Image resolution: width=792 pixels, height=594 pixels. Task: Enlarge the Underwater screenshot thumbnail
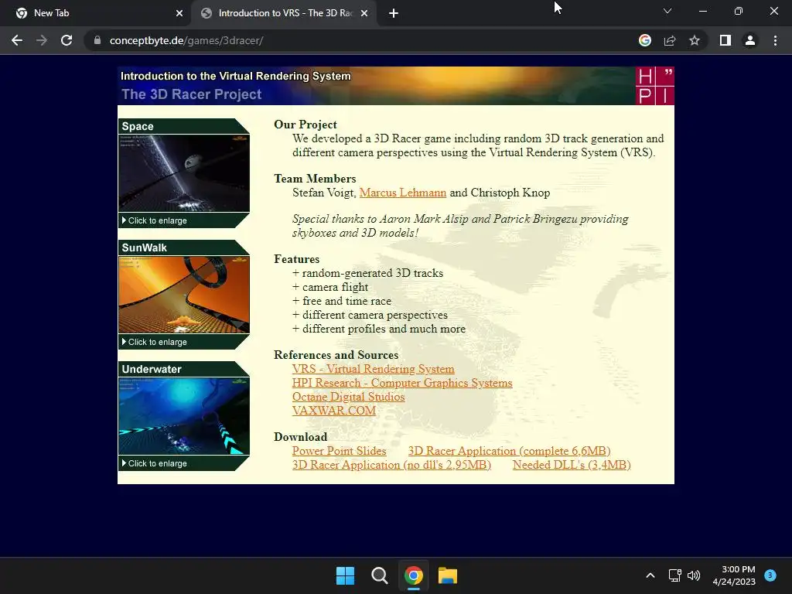[x=184, y=416]
